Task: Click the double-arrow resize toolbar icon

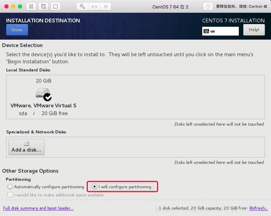Action: [x=94, y=6]
